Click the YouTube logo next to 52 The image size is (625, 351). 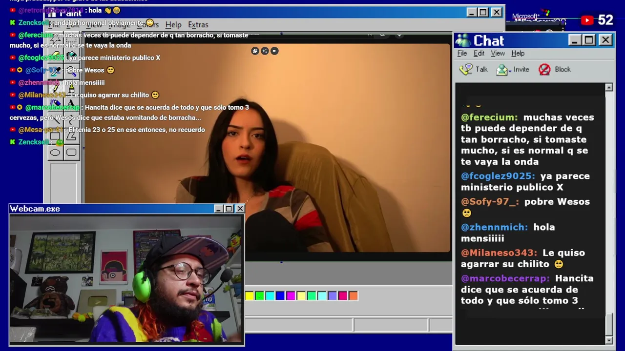[x=587, y=20]
